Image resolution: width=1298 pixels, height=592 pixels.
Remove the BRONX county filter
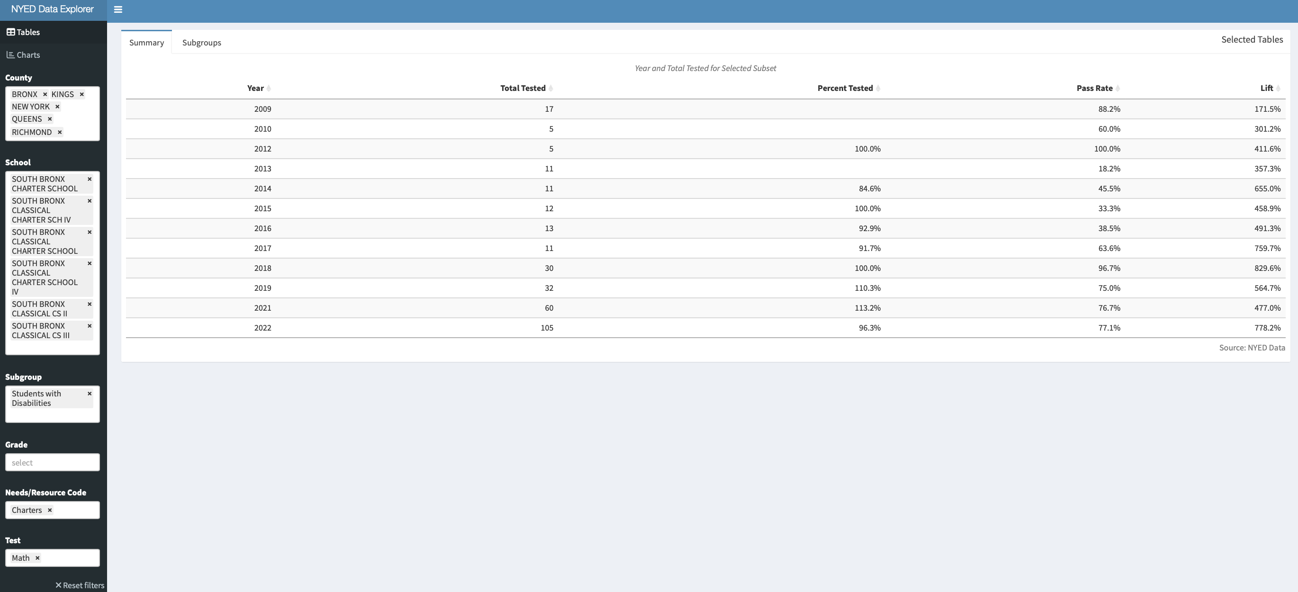pyautogui.click(x=45, y=94)
